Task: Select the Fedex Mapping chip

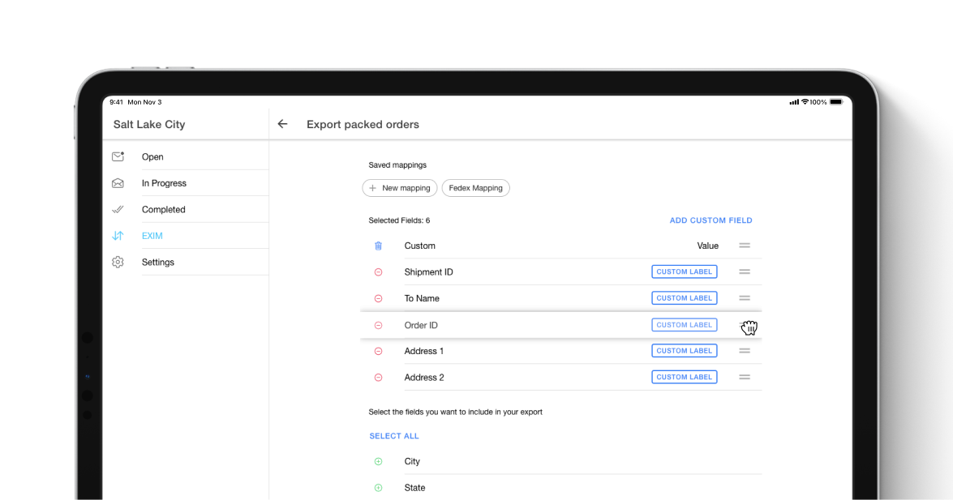Action: point(475,188)
